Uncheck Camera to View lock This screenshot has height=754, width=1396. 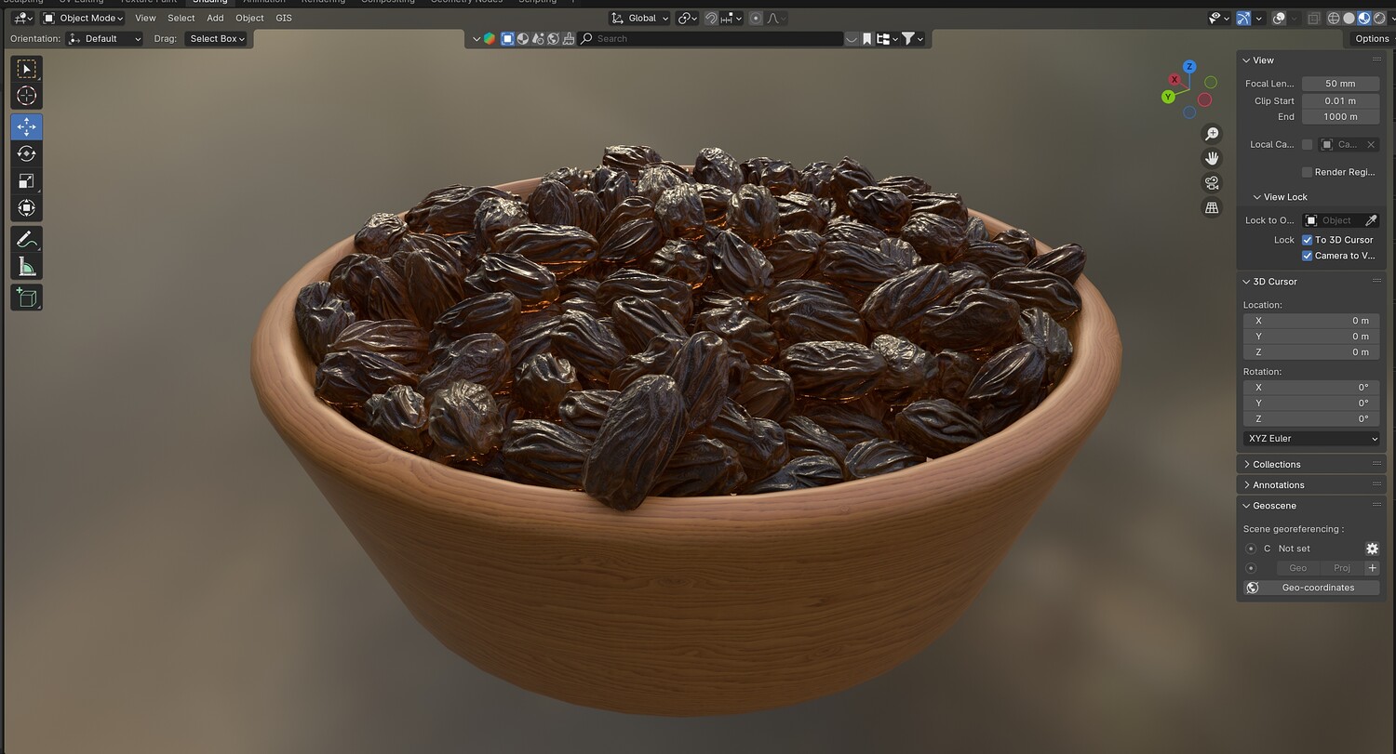pyautogui.click(x=1308, y=256)
